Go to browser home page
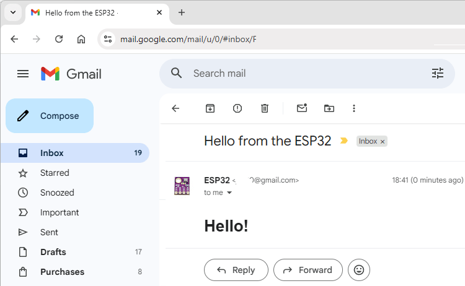 tap(81, 39)
